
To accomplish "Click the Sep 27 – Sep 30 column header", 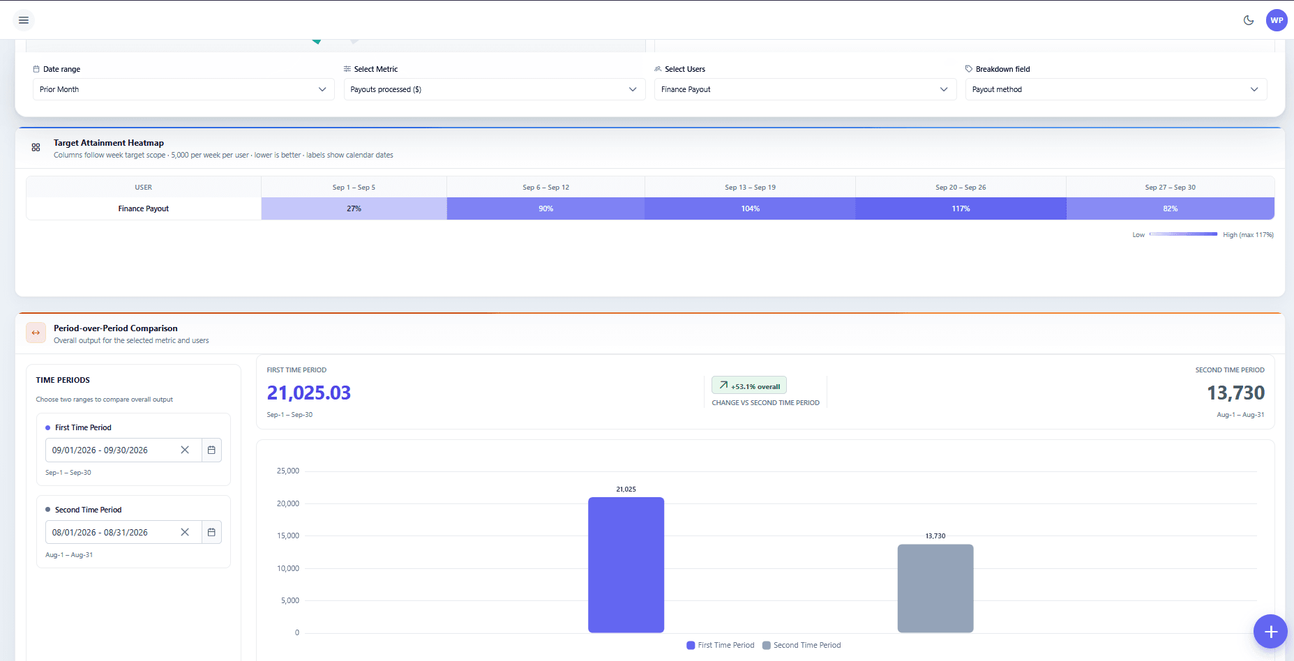I will 1171,187.
